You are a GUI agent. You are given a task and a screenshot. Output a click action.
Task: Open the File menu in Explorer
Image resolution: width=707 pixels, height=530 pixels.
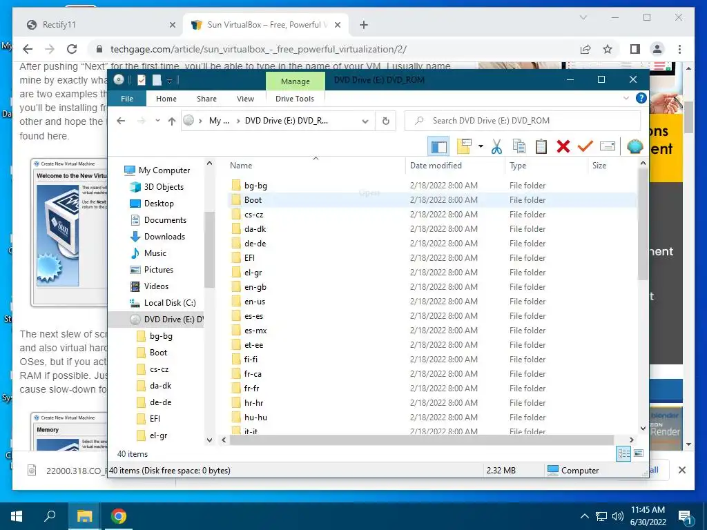(x=127, y=99)
